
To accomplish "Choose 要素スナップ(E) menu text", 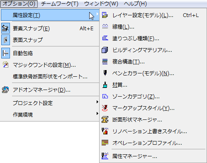I will click(31, 29).
